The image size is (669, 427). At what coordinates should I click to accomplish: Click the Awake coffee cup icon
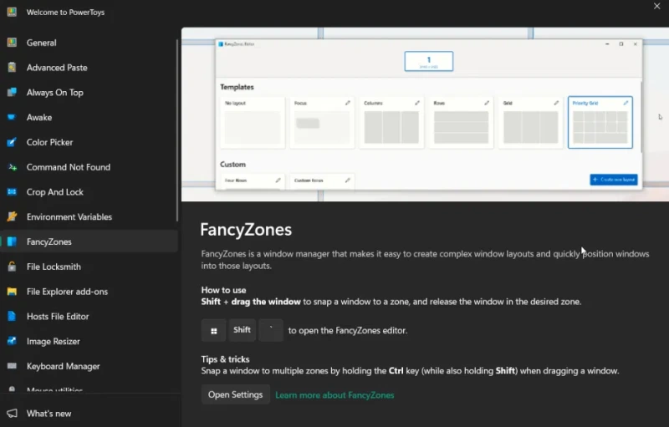pos(12,118)
